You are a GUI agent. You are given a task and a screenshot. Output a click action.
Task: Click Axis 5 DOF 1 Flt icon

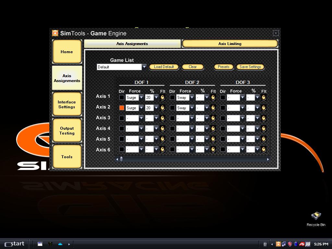[x=162, y=139]
